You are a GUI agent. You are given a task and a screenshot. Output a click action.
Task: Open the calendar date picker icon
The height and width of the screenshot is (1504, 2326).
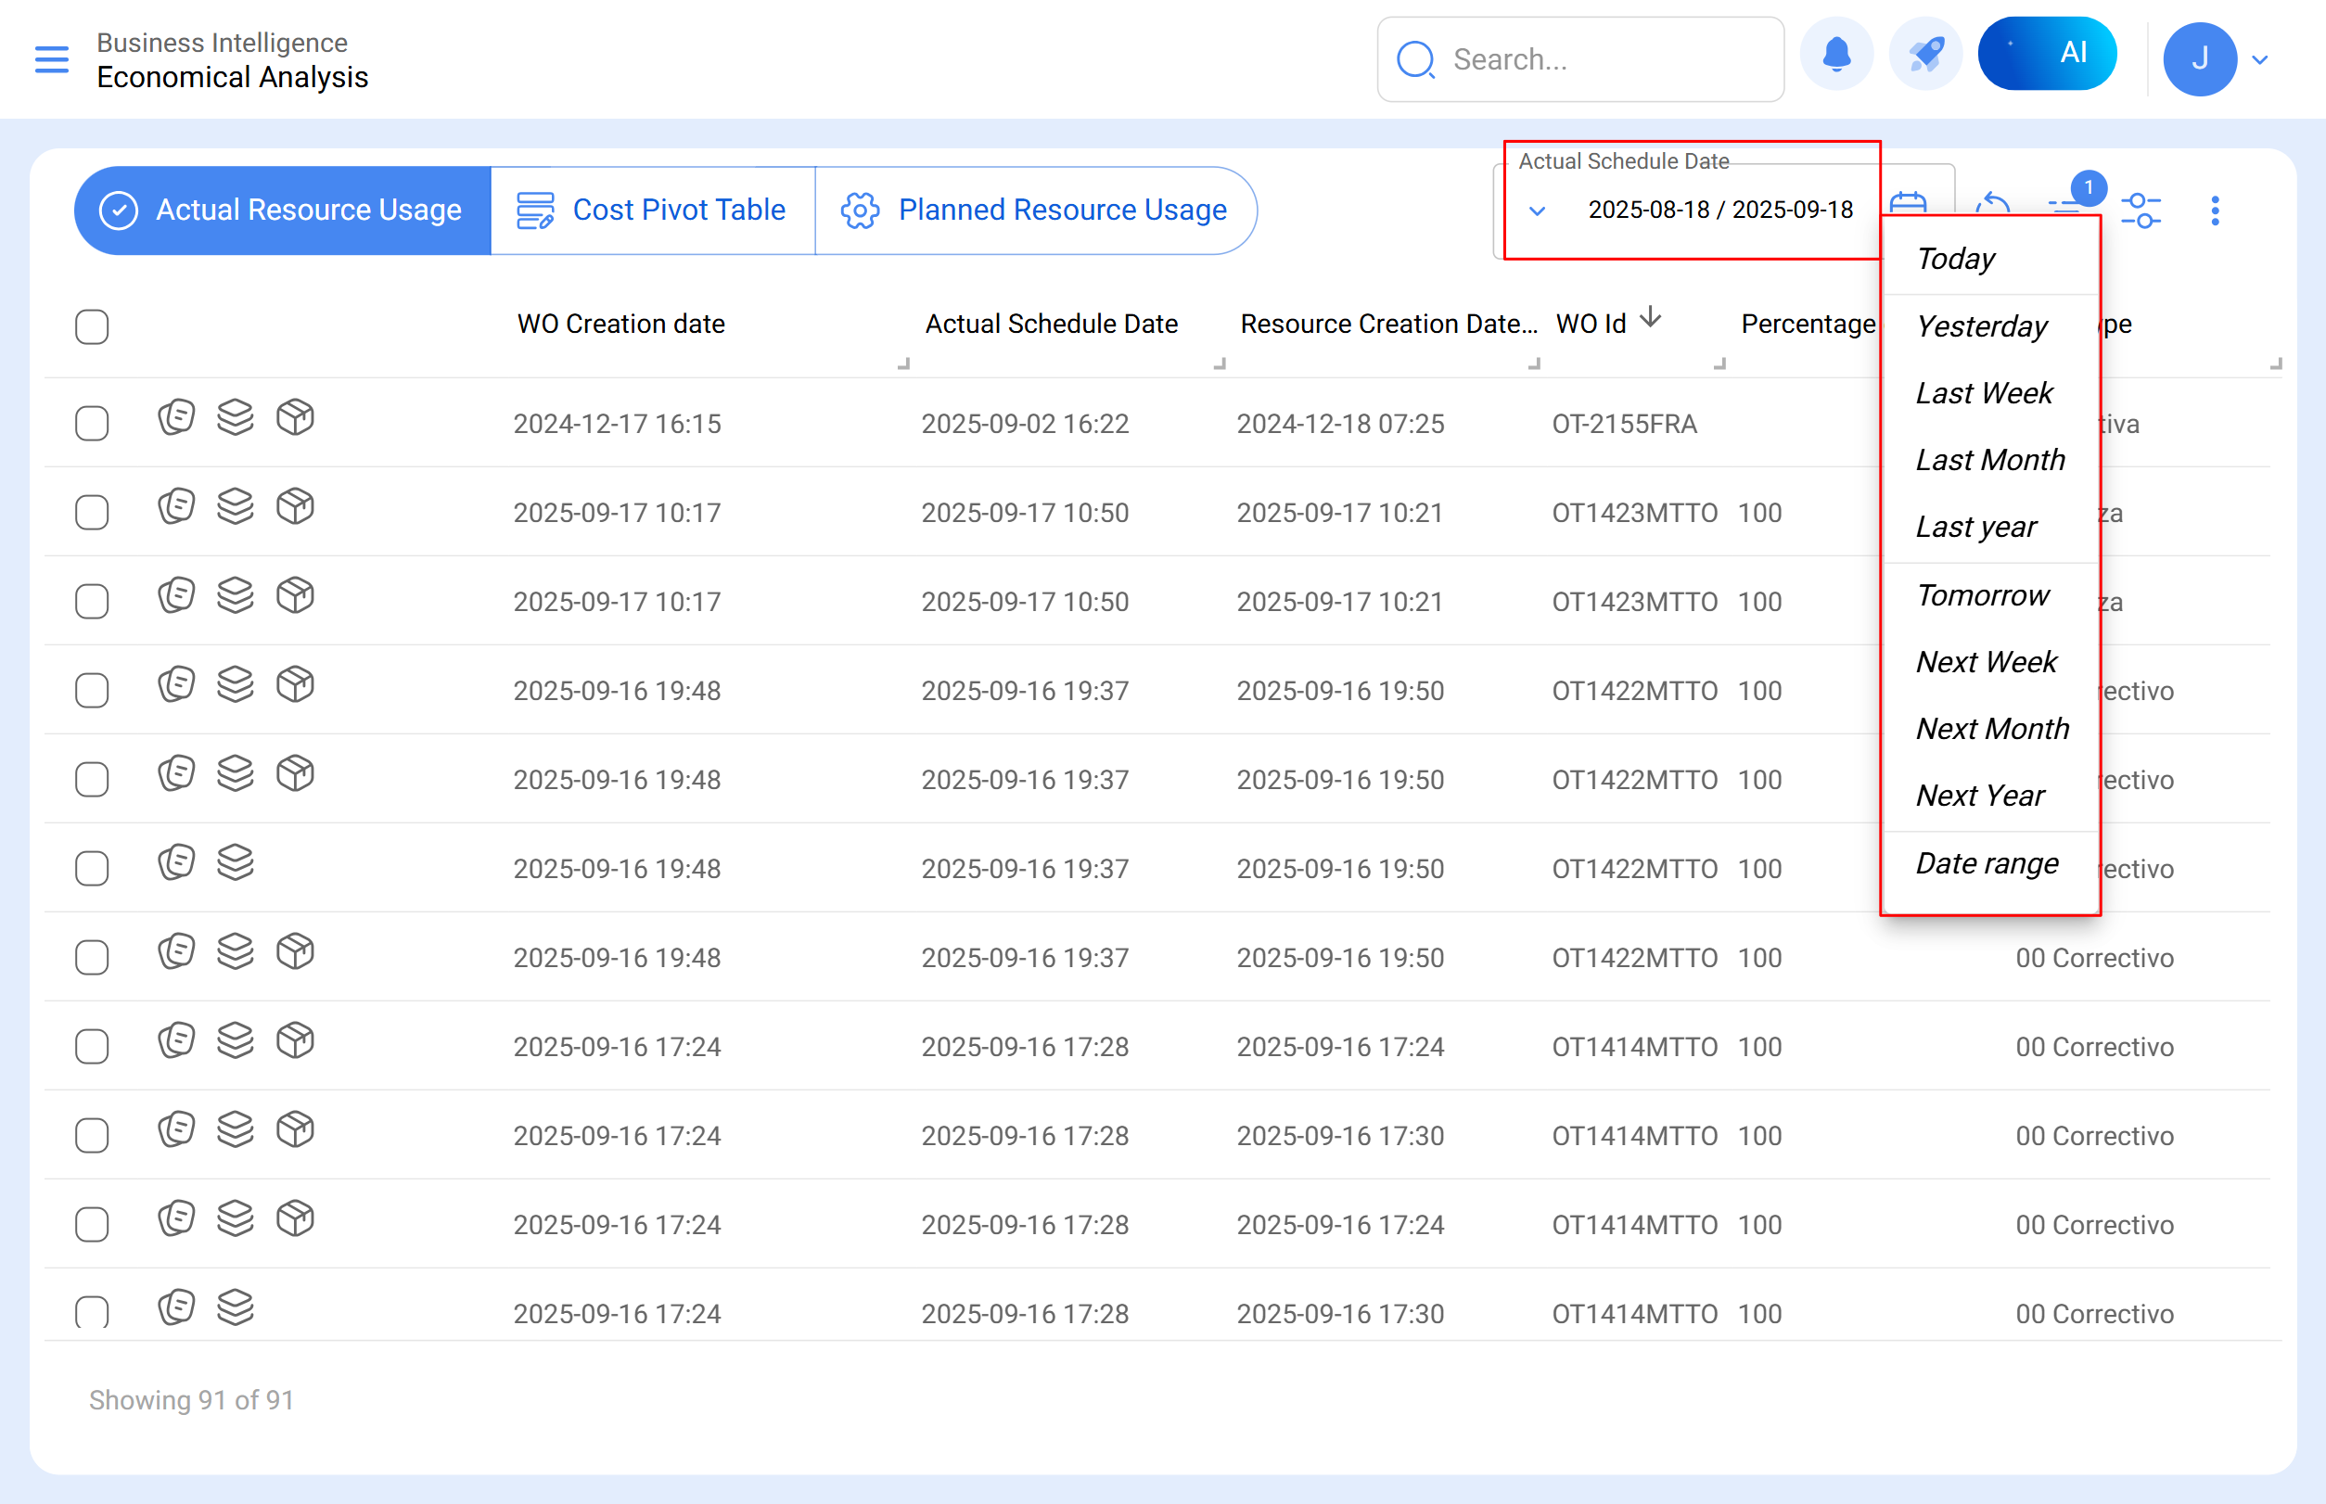(x=1908, y=202)
